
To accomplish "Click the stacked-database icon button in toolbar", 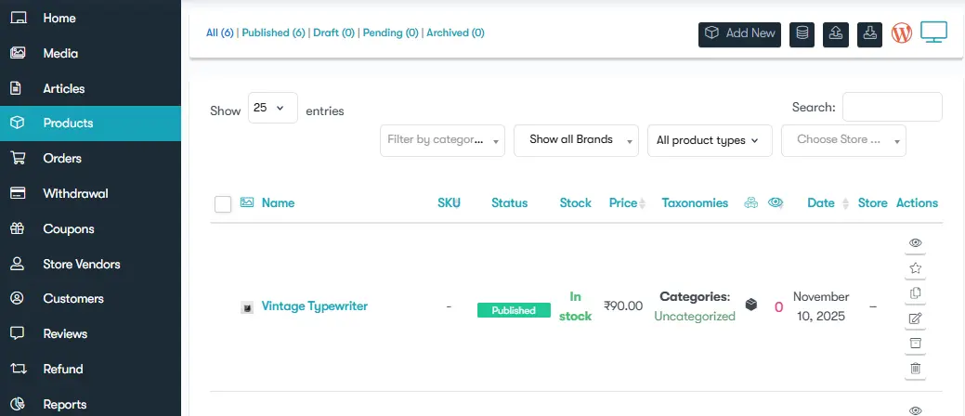I will 802,34.
